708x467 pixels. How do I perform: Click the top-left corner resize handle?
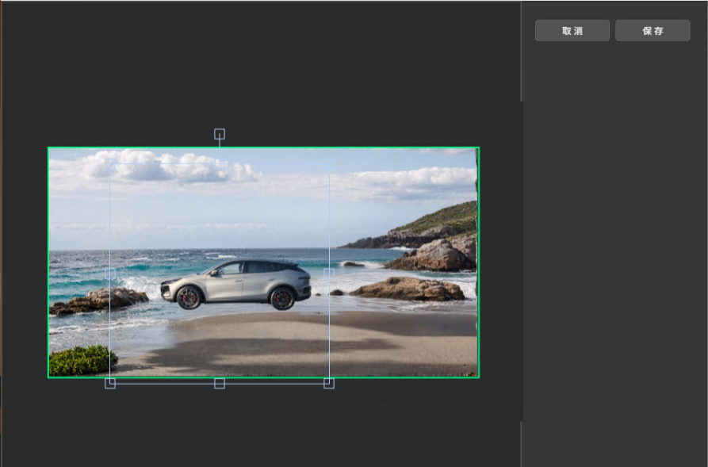pyautogui.click(x=110, y=163)
